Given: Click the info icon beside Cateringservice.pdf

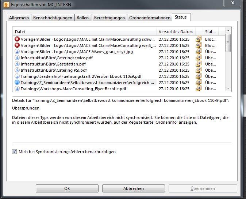Looking at the screenshot, I should 17,58.
